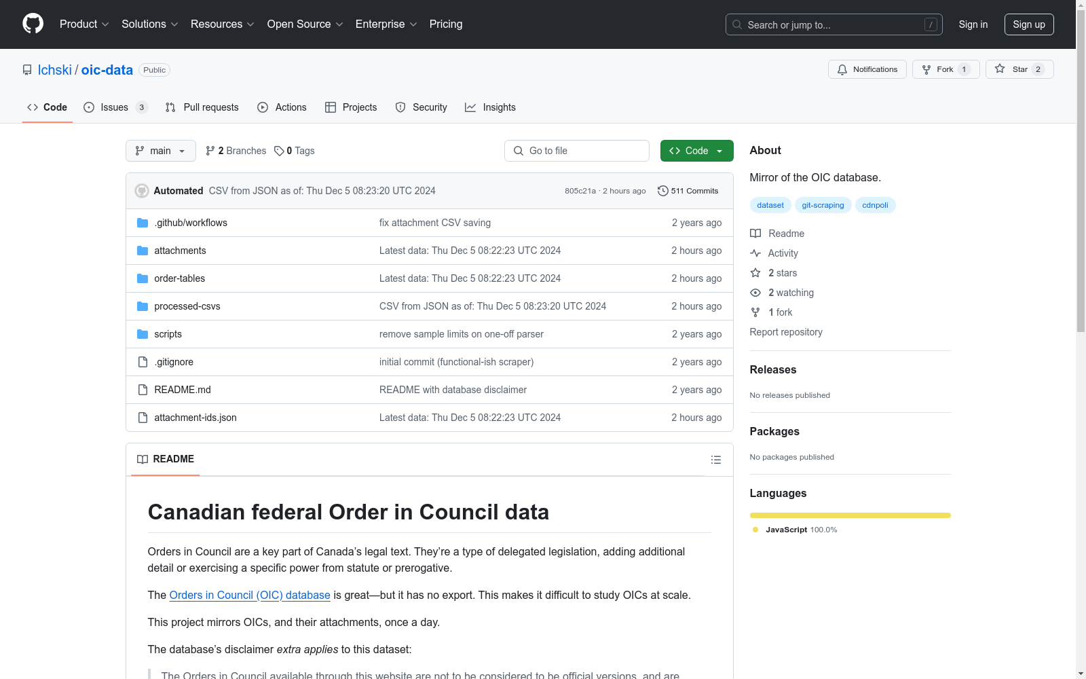The width and height of the screenshot is (1086, 679).
Task: Open the Pricing link
Action: [446, 24]
